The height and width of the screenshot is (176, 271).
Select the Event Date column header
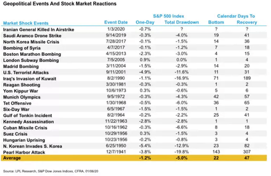point(116,22)
